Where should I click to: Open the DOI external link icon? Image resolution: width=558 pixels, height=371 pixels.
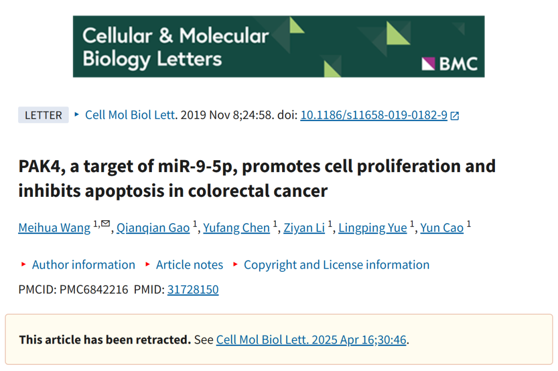[455, 116]
